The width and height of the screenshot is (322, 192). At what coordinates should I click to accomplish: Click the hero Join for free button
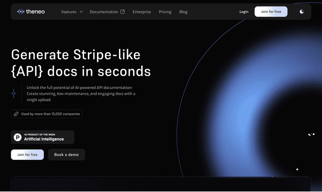coord(27,154)
